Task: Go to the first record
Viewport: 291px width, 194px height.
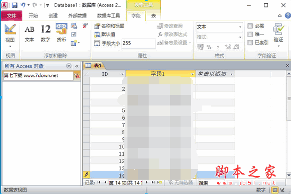Action: coord(99,182)
